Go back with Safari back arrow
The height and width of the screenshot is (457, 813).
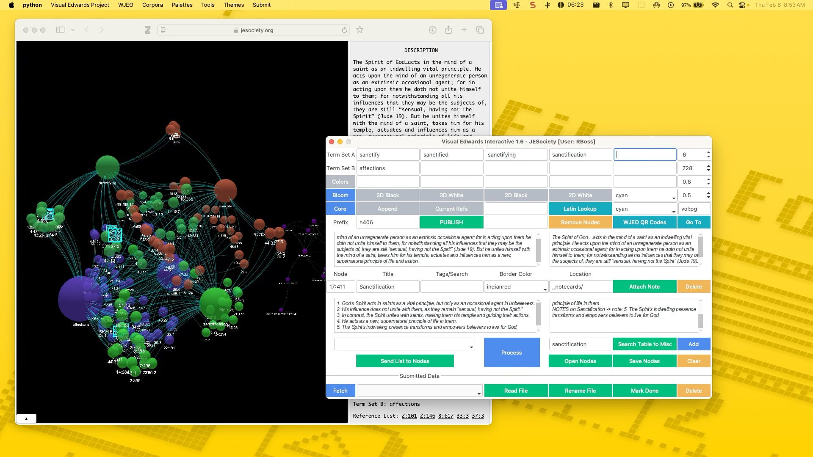87,30
